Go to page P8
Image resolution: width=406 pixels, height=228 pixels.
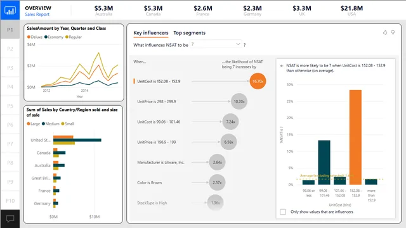10,163
